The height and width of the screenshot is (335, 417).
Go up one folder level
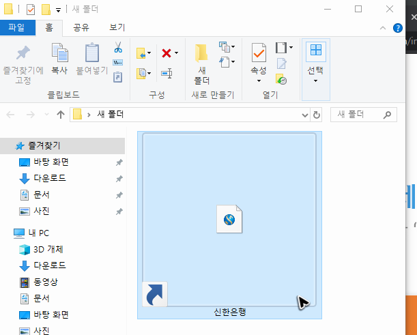pyautogui.click(x=61, y=115)
